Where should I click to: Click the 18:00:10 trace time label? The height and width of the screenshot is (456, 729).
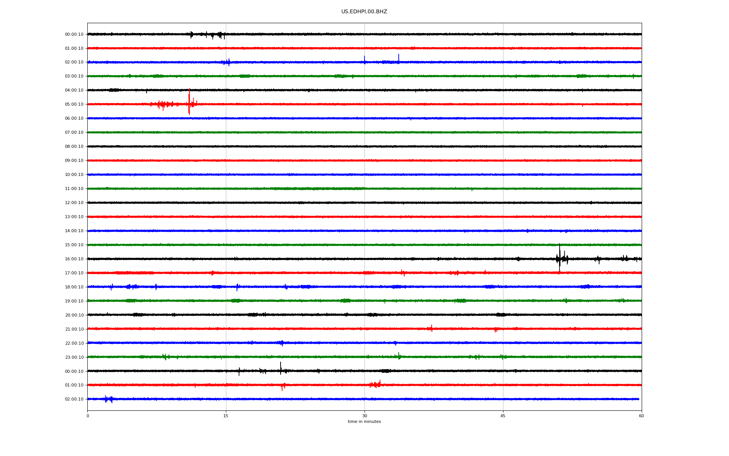click(74, 287)
